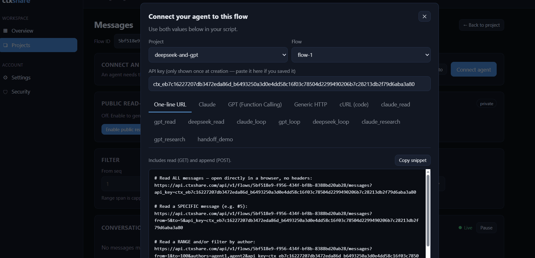Click the 'Read a SPECIFIC message' comment line
The width and height of the screenshot is (535, 258).
click(201, 206)
